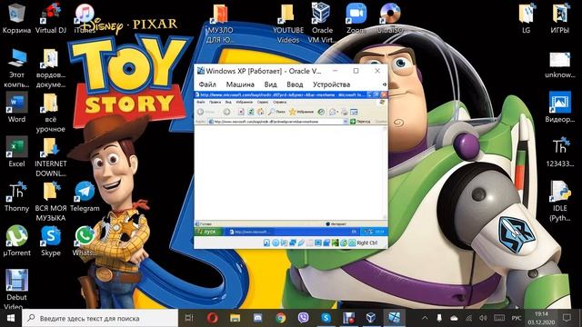Click the Windows Start button

11,318
